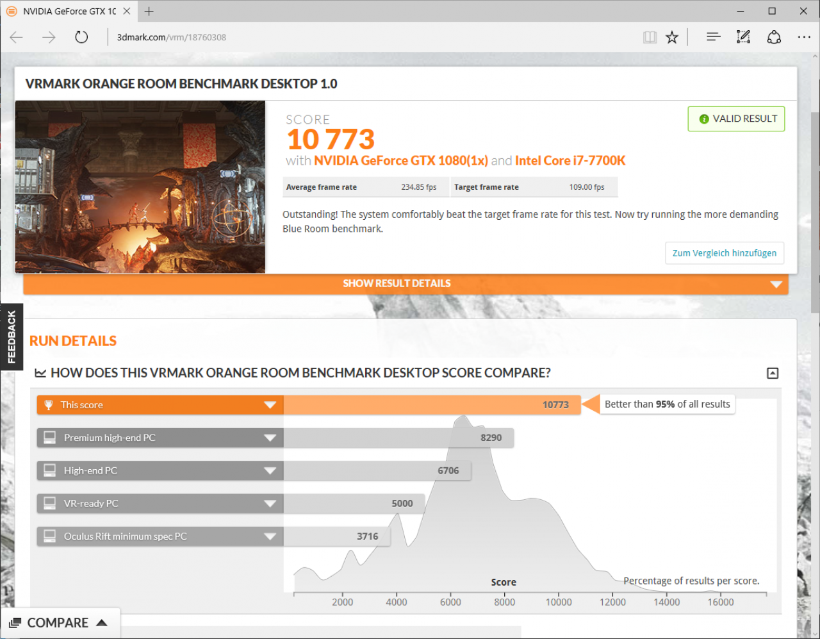Open the Edge Hub menu
This screenshot has width=820, height=639.
coord(713,37)
